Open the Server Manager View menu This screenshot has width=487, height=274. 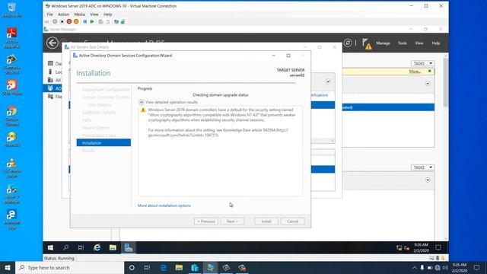click(419, 43)
